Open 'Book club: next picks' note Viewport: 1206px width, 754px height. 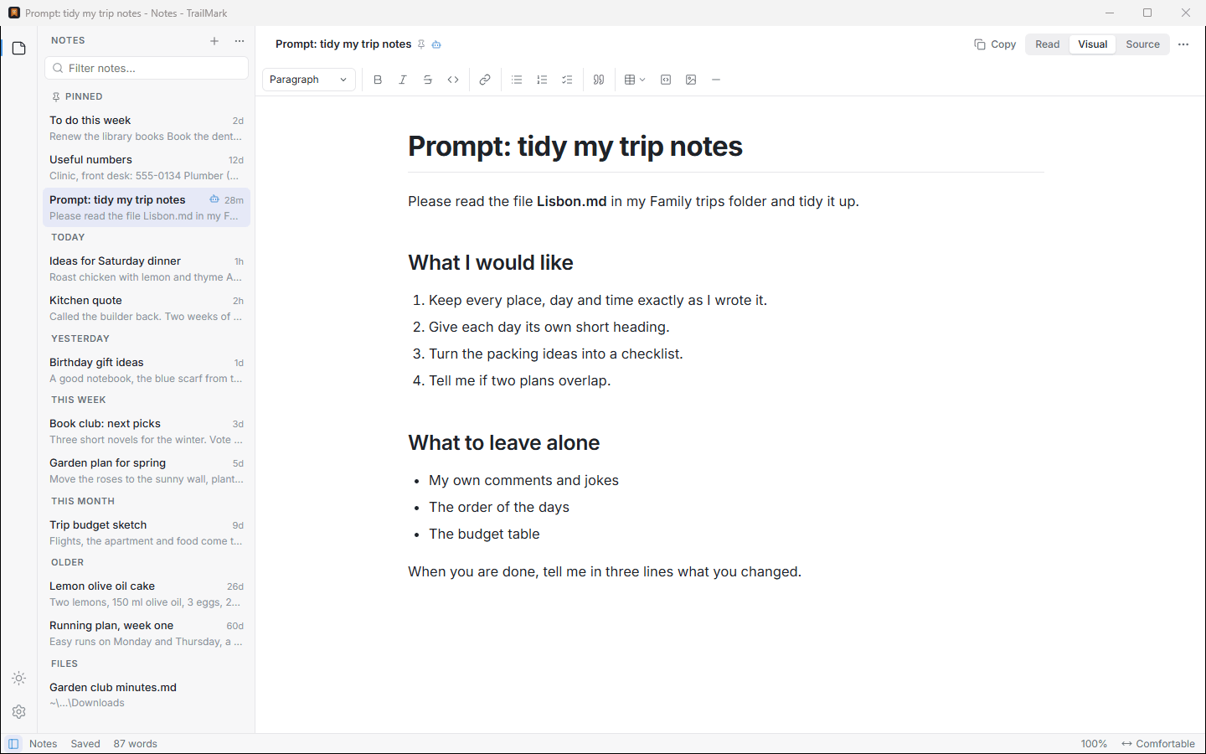pyautogui.click(x=147, y=431)
